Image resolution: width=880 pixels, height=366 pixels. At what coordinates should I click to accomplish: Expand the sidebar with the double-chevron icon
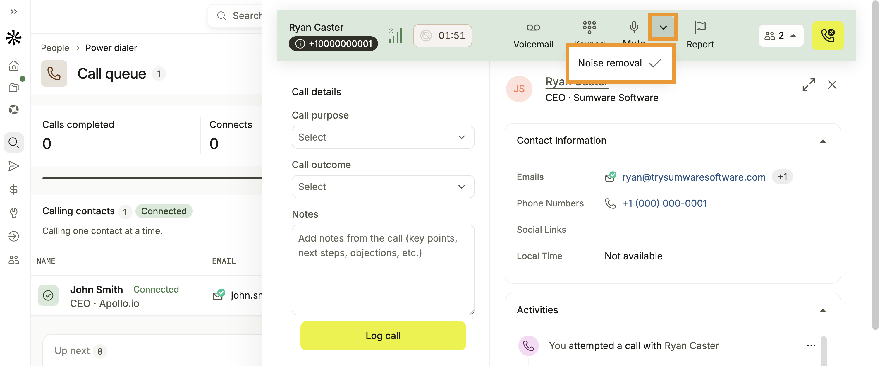tap(14, 12)
